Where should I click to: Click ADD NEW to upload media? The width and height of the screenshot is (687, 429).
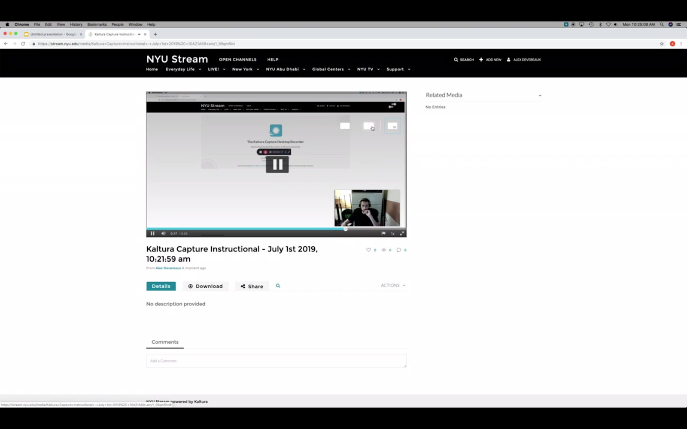pyautogui.click(x=490, y=60)
